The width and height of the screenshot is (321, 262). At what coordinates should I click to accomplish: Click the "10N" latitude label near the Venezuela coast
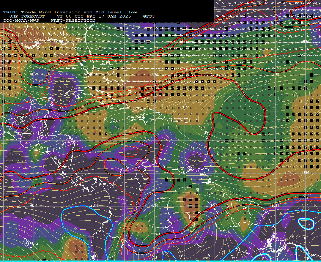click(185, 173)
